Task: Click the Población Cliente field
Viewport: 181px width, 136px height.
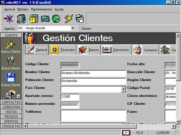Action: coord(93,81)
